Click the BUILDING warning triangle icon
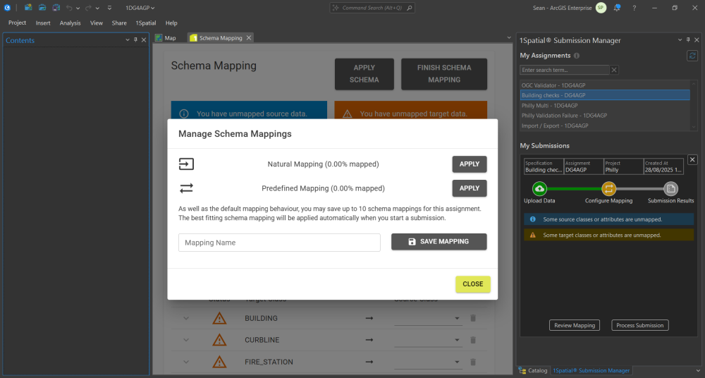This screenshot has width=705, height=378. (219, 318)
